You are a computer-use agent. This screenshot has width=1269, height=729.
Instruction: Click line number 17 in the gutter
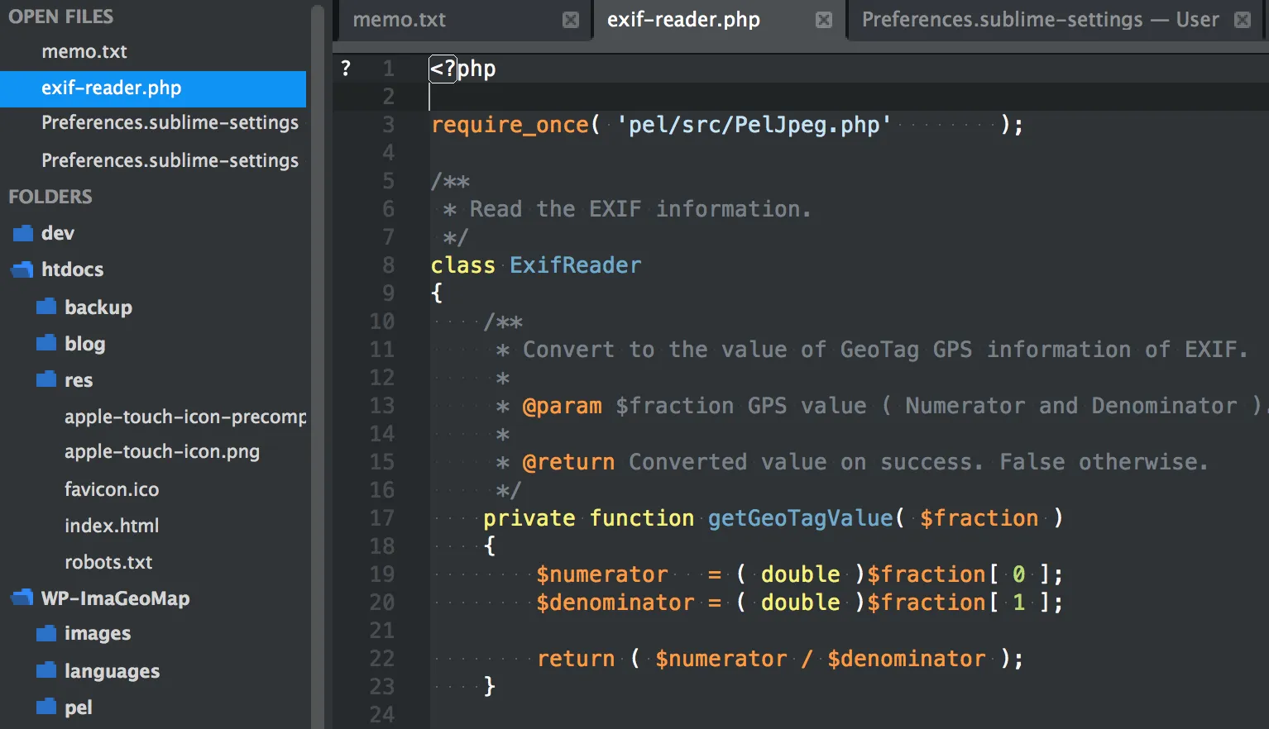click(x=381, y=518)
